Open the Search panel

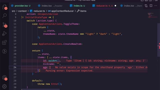pyautogui.click(x=4, y=15)
